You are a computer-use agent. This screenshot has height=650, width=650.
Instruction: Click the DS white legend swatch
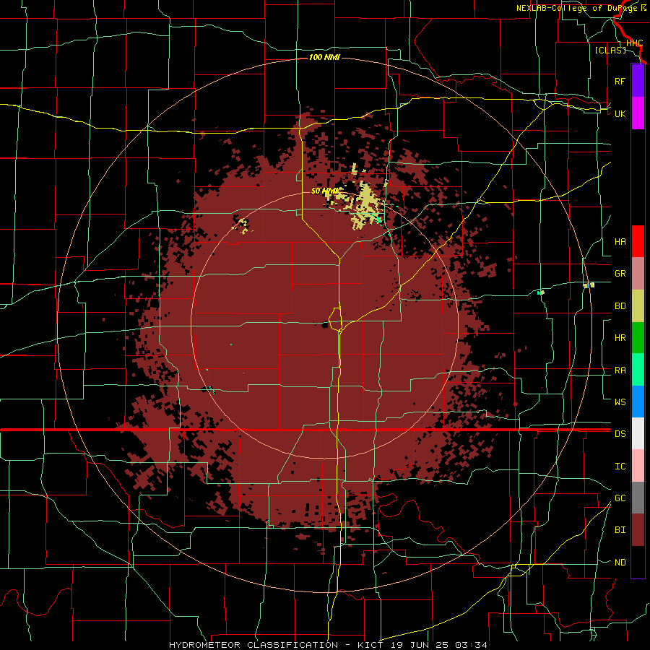tap(638, 433)
